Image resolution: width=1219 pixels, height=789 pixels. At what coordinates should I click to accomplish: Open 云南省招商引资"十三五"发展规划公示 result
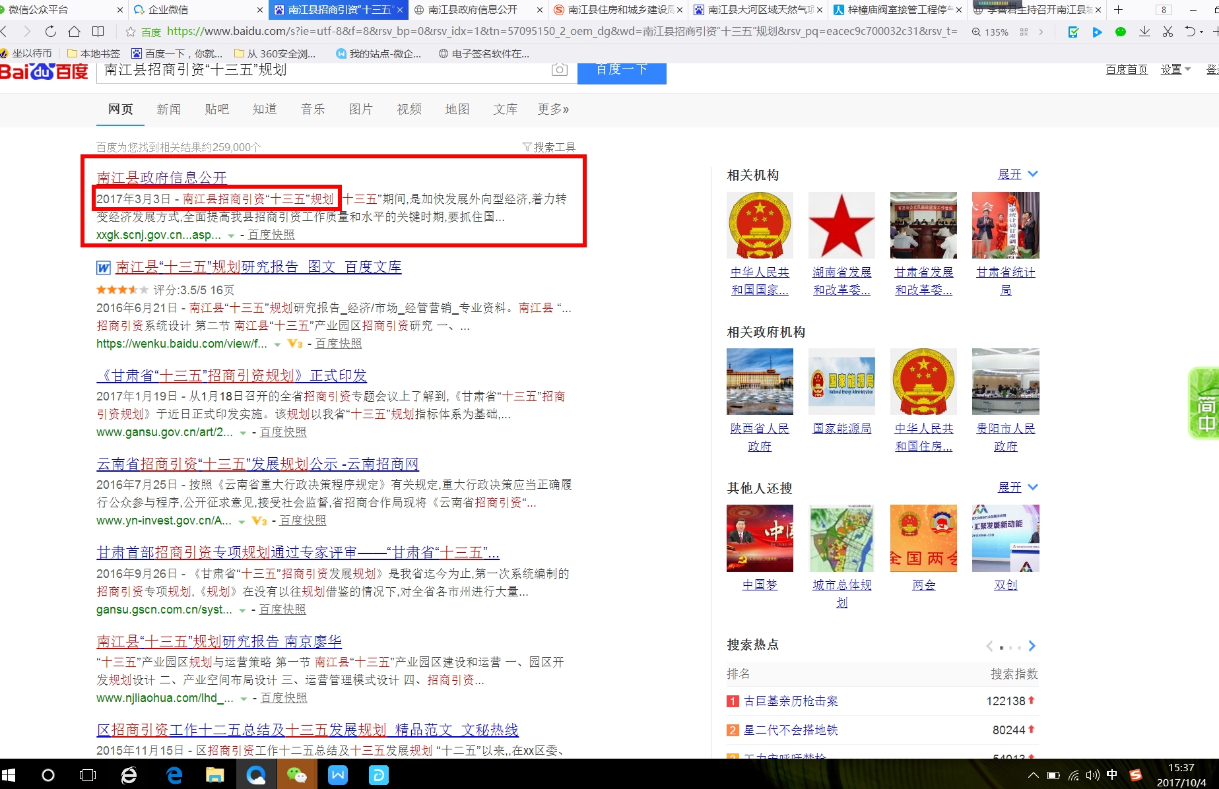tap(257, 464)
